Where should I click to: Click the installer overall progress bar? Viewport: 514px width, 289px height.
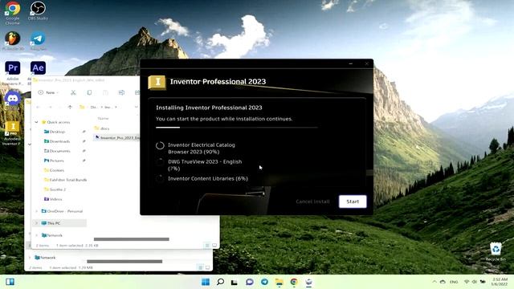[x=237, y=127]
